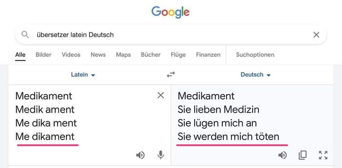The width and height of the screenshot is (342, 168).
Task: Activate microphone voice input
Action: [x=161, y=155]
